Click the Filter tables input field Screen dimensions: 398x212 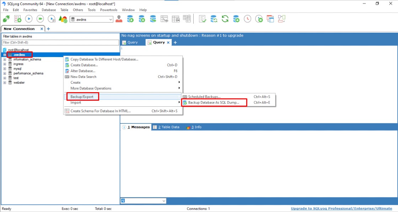60,43
